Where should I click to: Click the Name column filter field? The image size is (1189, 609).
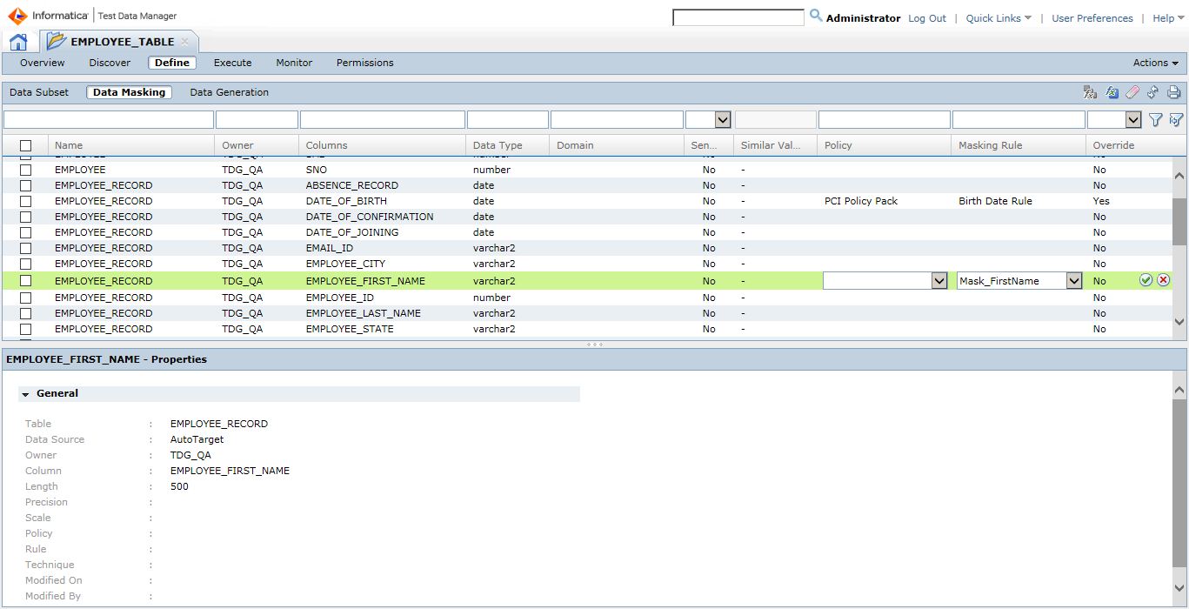109,120
